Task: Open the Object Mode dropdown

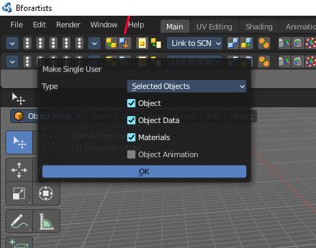Action: coord(47,116)
